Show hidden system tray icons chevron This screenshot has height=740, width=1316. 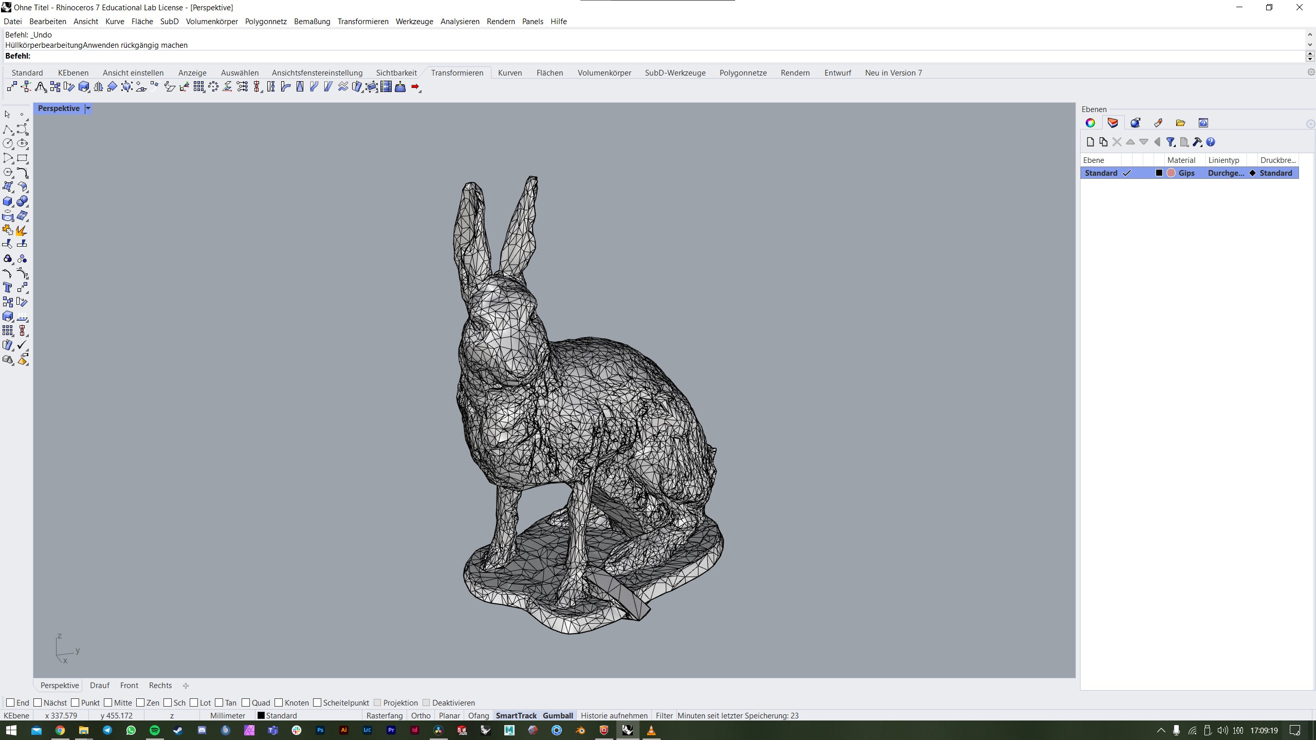pos(1161,730)
